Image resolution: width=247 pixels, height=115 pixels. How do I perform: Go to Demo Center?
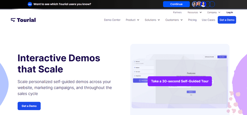[112, 20]
